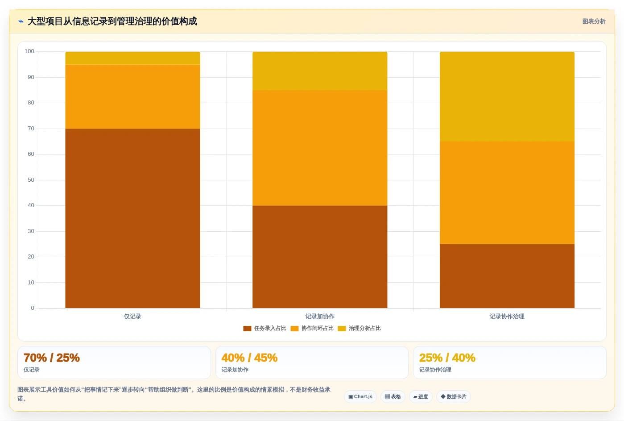Image resolution: width=624 pixels, height=421 pixels.
Task: Click the yellow segment of the 记录加协作 bar
Action: [320, 71]
